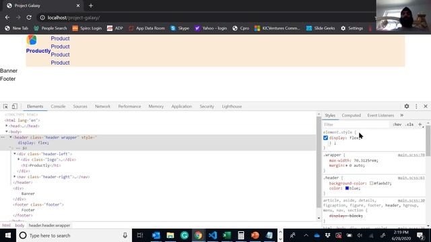Show more Styles pane tabs chevron
This screenshot has height=242, width=431.
click(401, 115)
